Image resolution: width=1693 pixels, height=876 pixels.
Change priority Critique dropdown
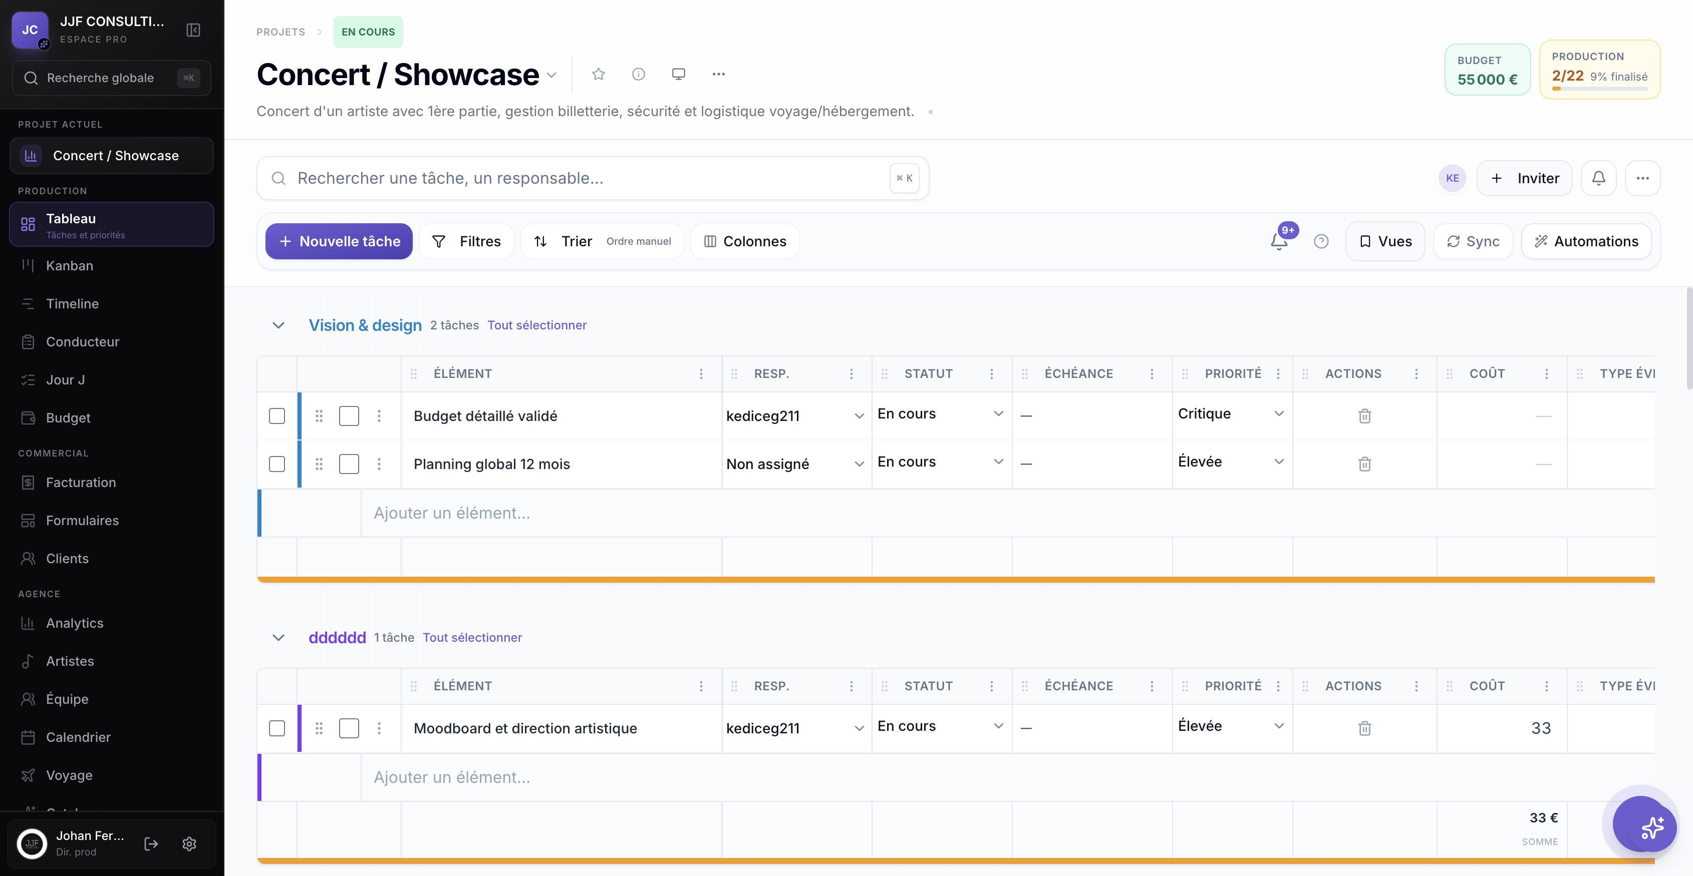tap(1231, 413)
